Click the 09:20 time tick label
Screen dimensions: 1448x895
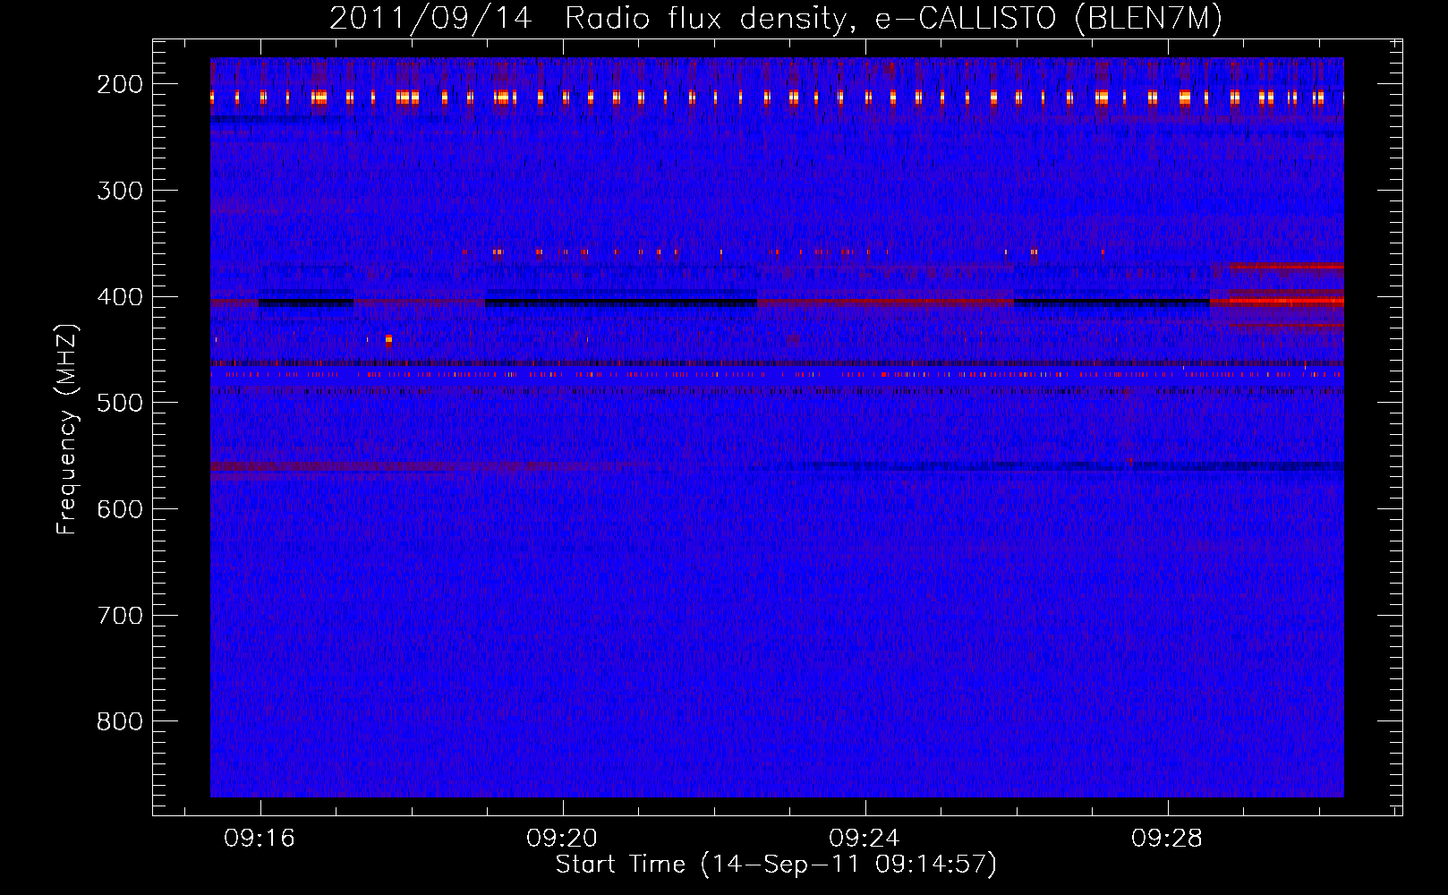pyautogui.click(x=562, y=839)
